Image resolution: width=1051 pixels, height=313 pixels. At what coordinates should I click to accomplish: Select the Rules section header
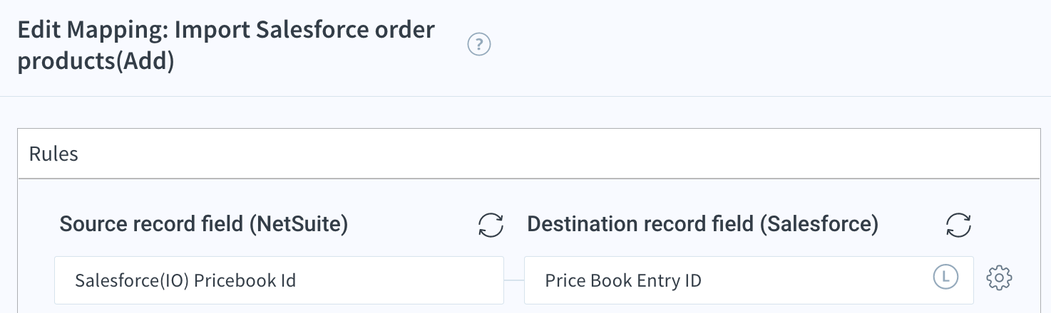coord(528,154)
